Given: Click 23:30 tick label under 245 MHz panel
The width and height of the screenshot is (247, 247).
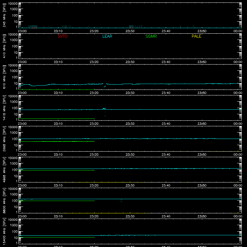Looking at the screenshot, I should click(x=130, y=31).
